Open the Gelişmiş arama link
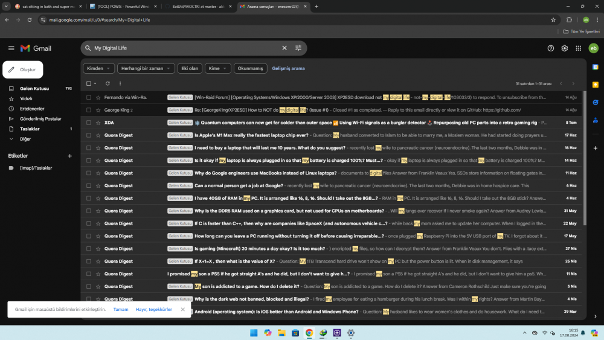The height and width of the screenshot is (340, 604). 288,68
